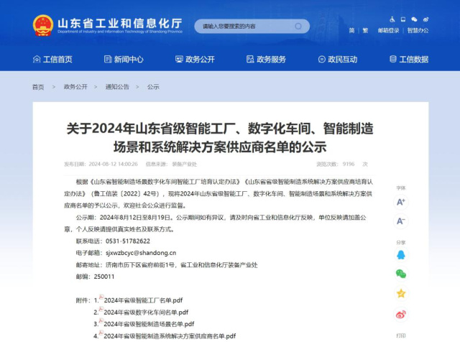Open 工信数据 nav menu
Image resolution: width=460 pixels, height=342 pixels.
409,60
